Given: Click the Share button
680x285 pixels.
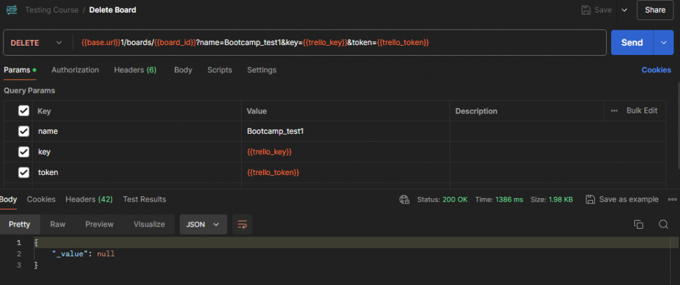Looking at the screenshot, I should point(655,10).
